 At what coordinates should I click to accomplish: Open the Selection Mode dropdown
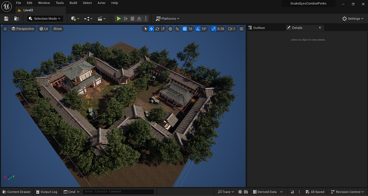click(45, 18)
